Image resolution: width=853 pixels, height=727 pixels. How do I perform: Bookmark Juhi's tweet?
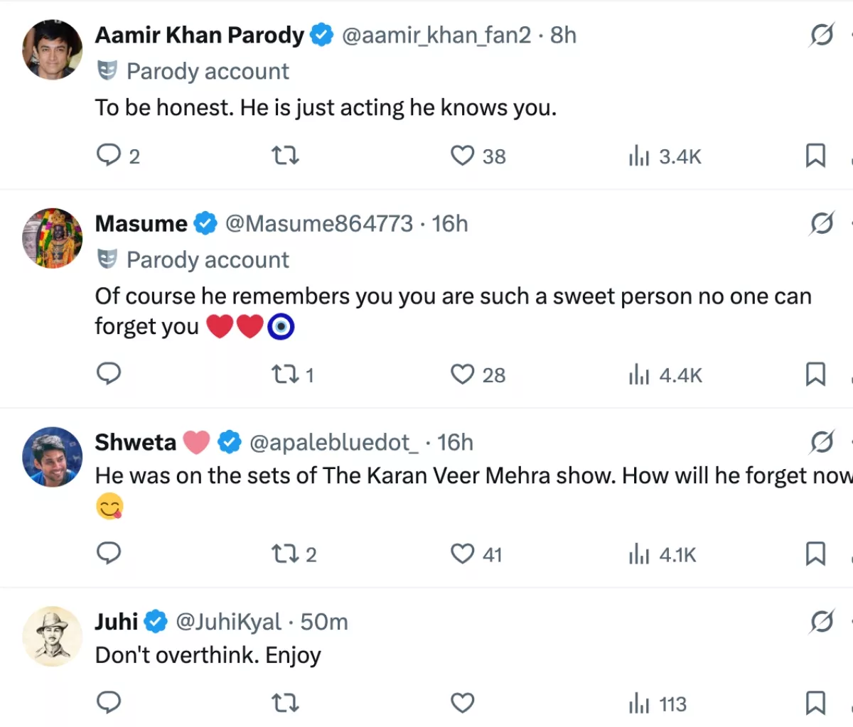(815, 704)
